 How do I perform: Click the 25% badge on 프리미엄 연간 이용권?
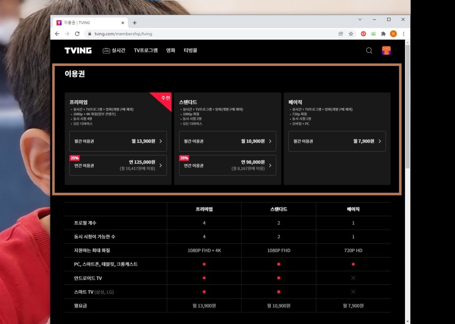[x=74, y=158]
